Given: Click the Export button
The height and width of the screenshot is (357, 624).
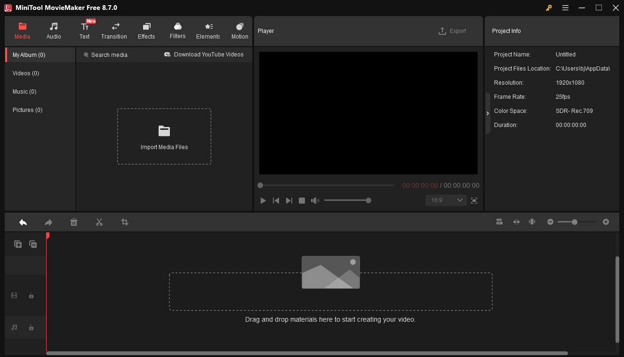Looking at the screenshot, I should coord(452,31).
